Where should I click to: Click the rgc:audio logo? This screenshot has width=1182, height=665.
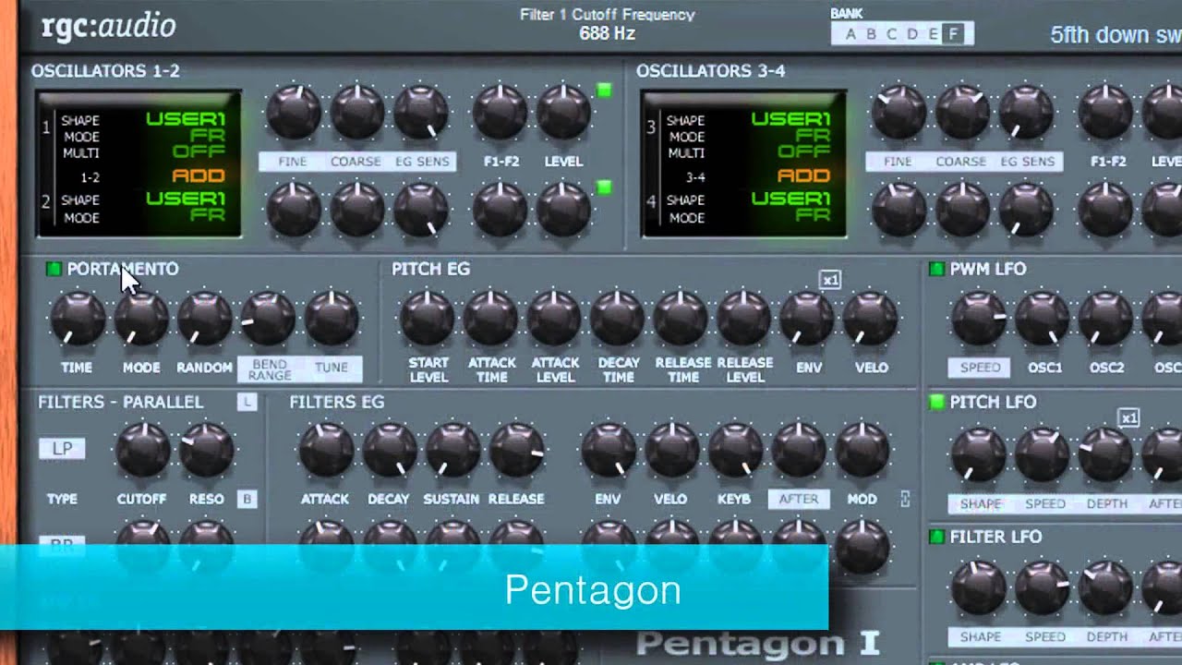click(x=108, y=27)
